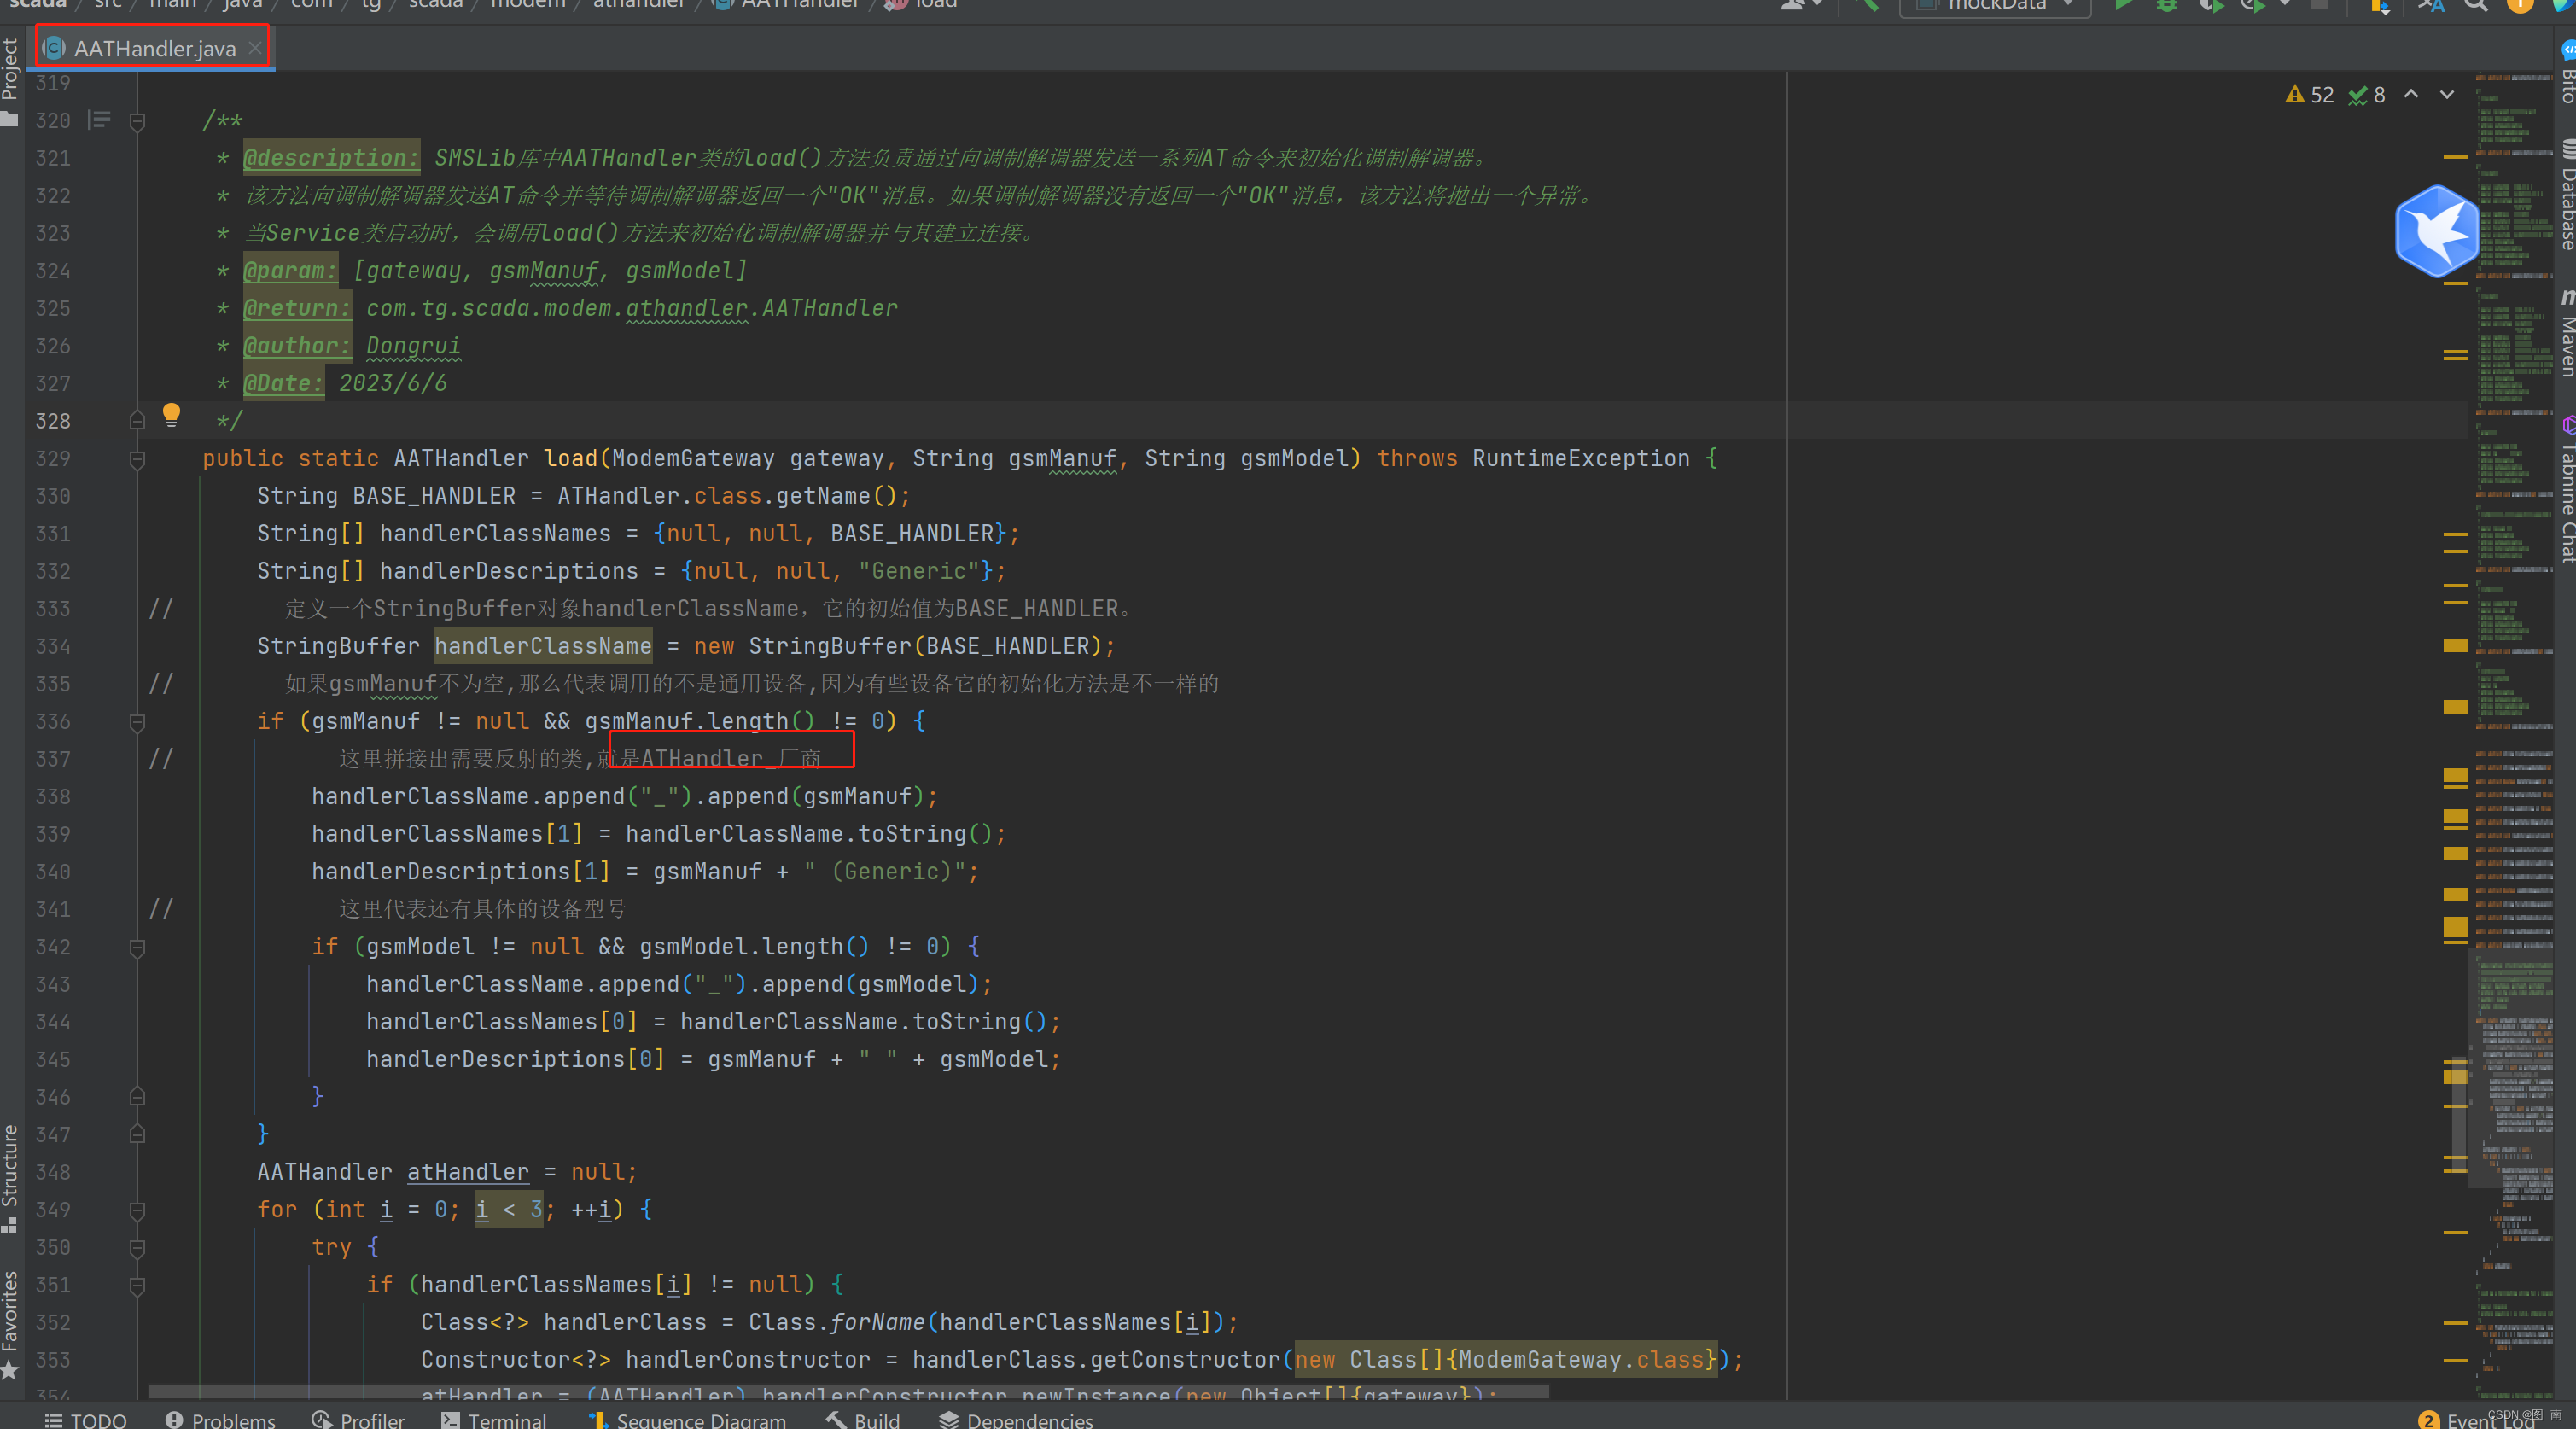Click the intention light bulb on line 328

coord(171,414)
